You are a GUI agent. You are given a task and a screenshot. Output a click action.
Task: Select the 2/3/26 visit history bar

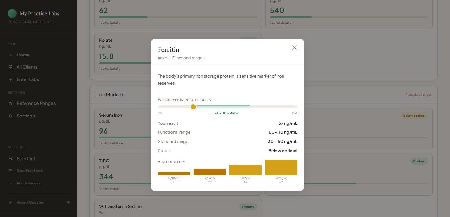pos(210,172)
